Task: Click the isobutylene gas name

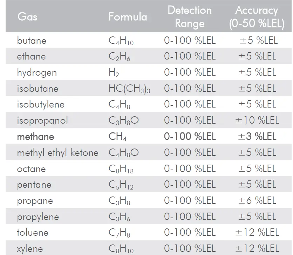Action: (41, 105)
